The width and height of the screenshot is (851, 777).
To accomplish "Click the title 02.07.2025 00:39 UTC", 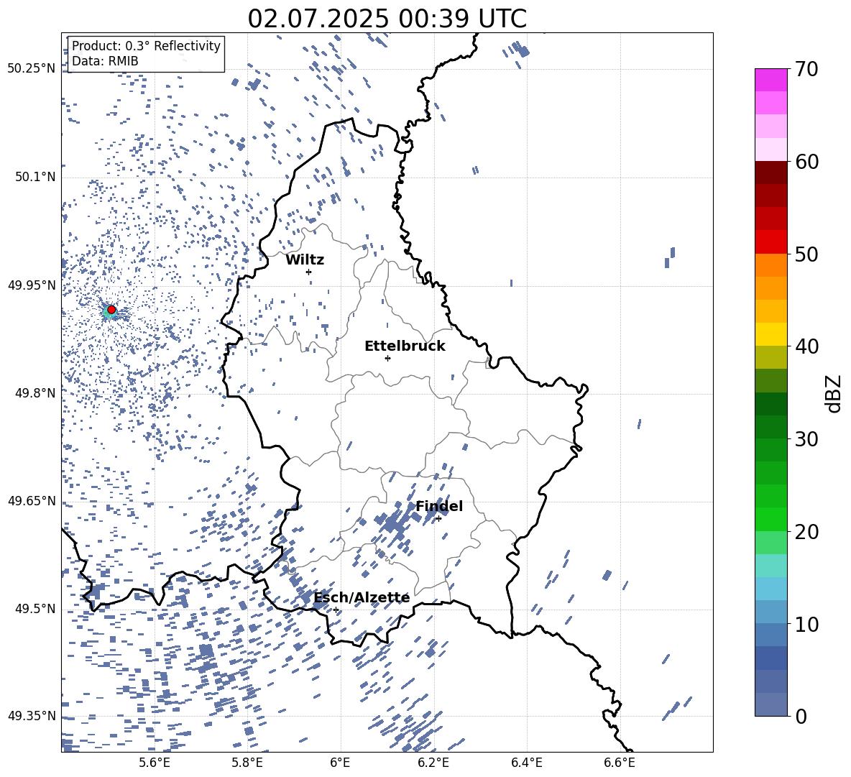I will pyautogui.click(x=387, y=19).
